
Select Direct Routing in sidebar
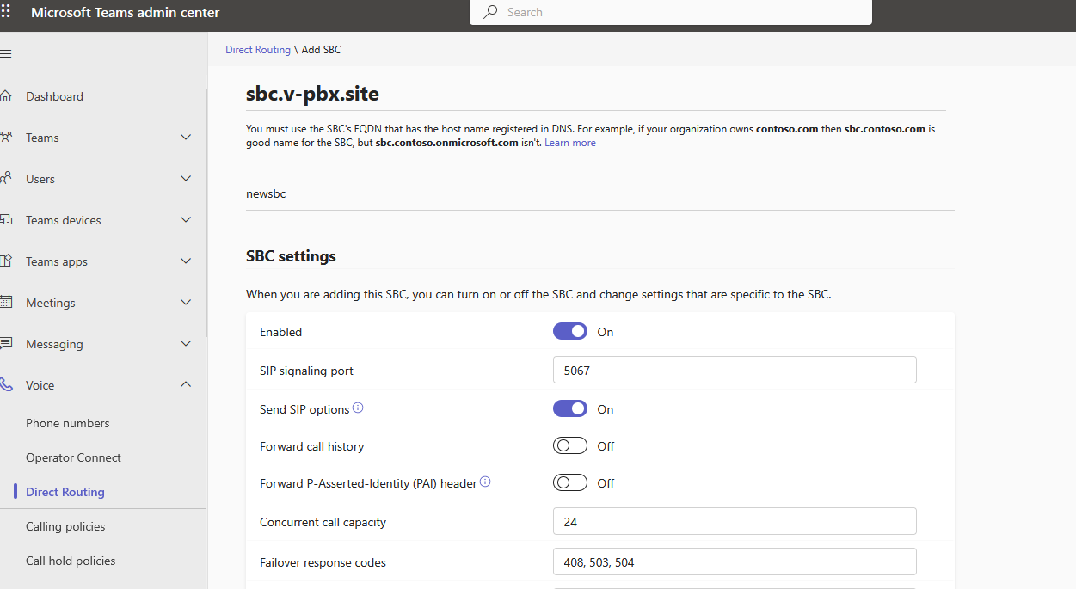point(65,492)
